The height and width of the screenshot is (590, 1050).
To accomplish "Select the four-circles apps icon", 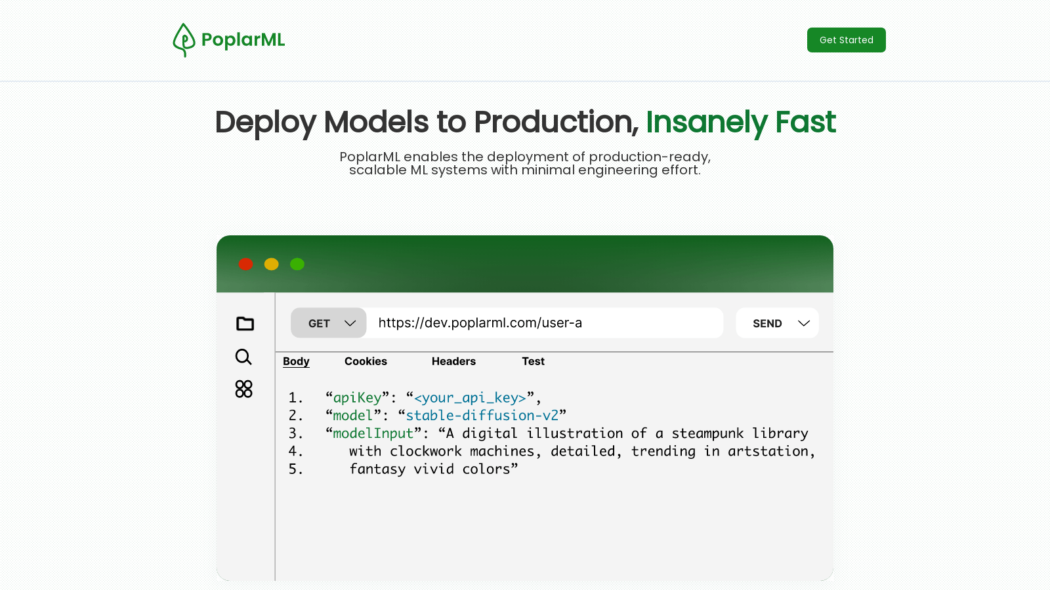I will (243, 389).
